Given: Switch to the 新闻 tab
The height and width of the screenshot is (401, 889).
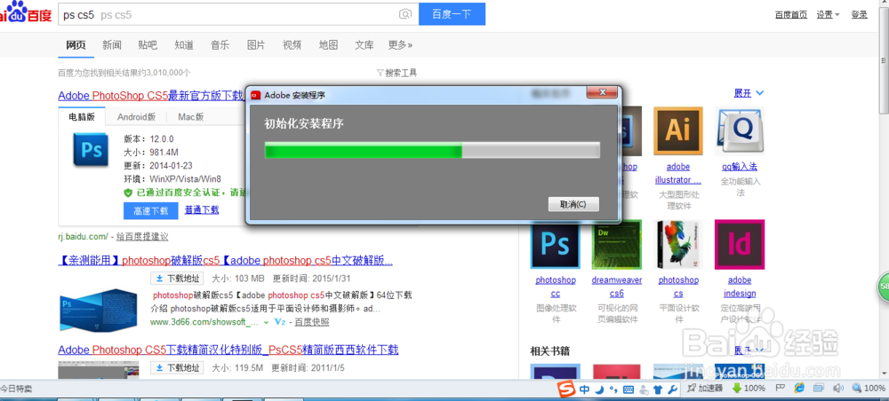Looking at the screenshot, I should 112,44.
